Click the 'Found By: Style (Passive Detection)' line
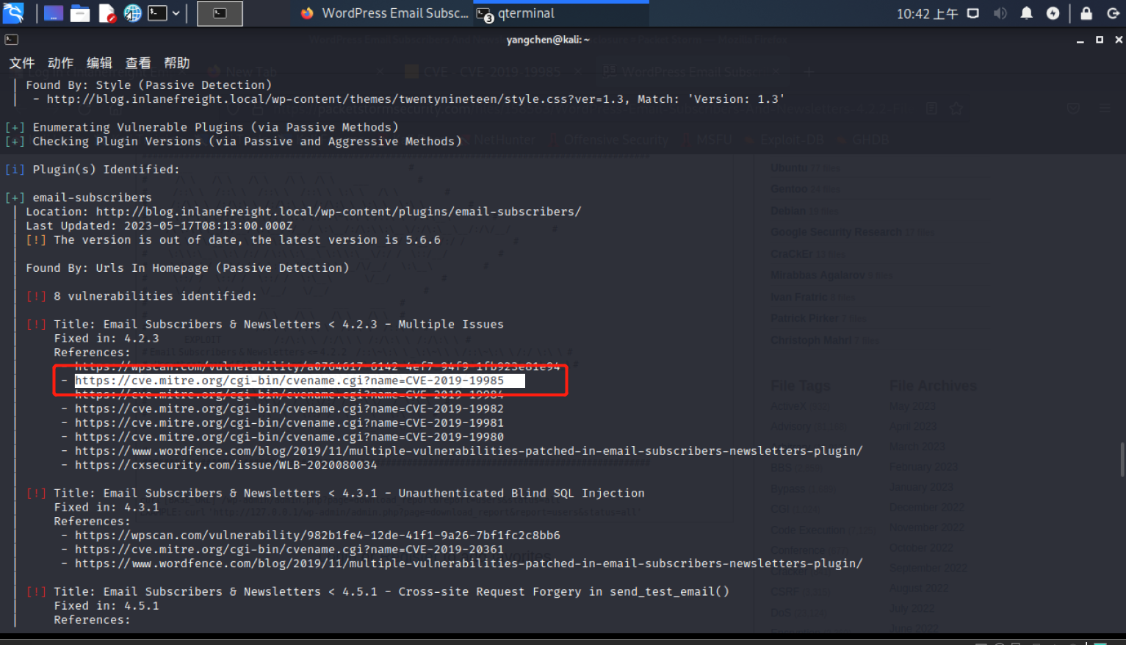 tap(149, 85)
